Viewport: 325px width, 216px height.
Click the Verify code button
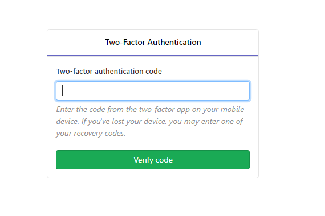pos(153,160)
